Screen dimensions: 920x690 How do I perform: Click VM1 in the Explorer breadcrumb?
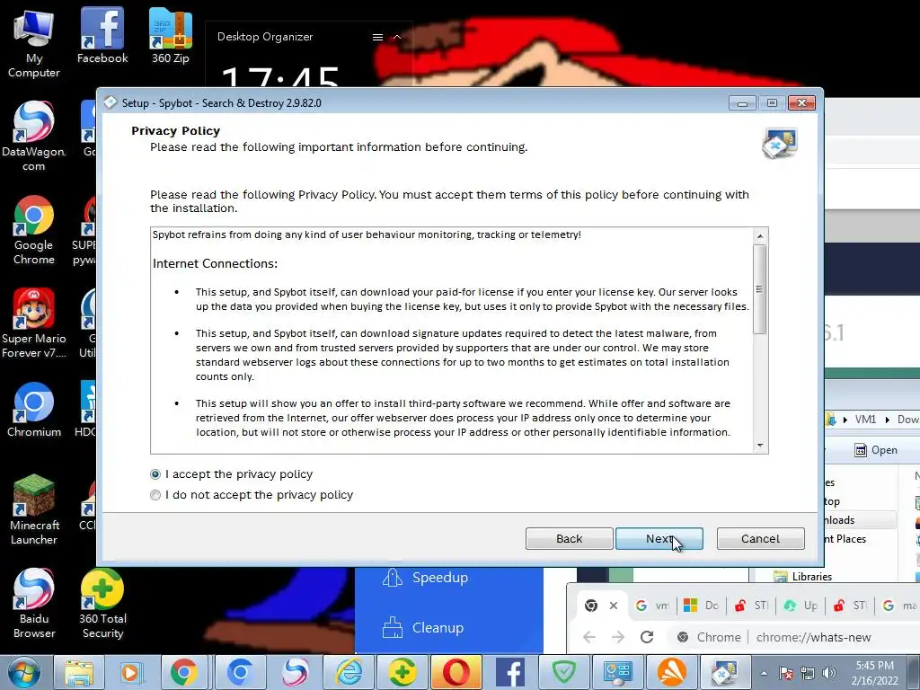pyautogui.click(x=865, y=420)
